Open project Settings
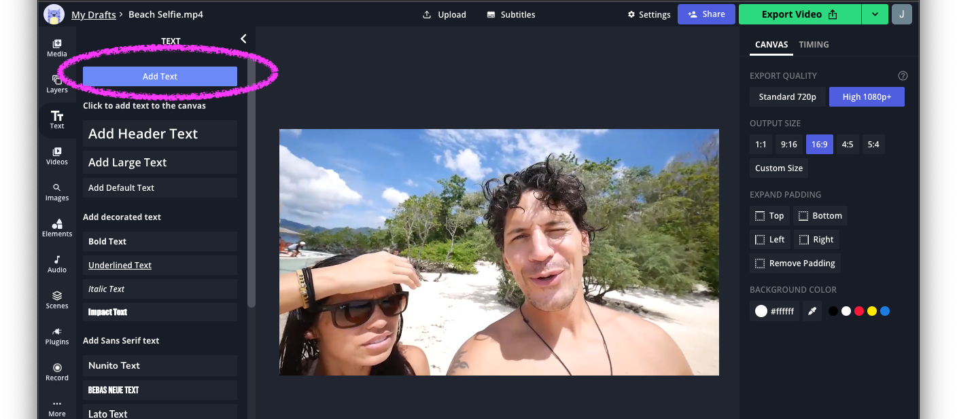Image resolution: width=957 pixels, height=419 pixels. pos(649,14)
